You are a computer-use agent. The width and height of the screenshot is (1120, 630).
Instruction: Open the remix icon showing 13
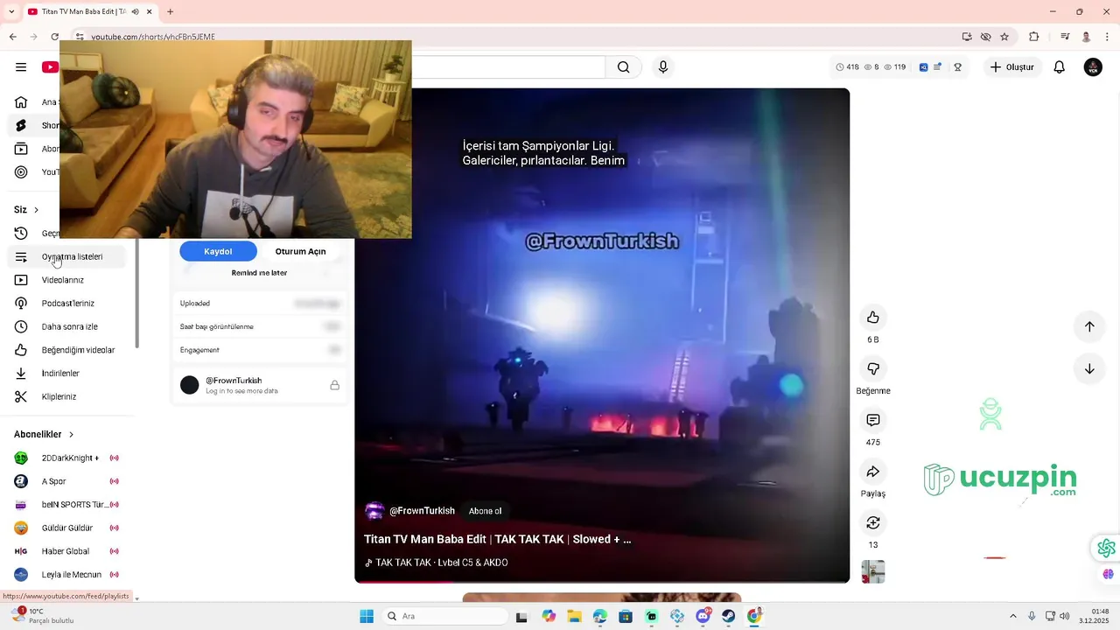pyautogui.click(x=872, y=522)
